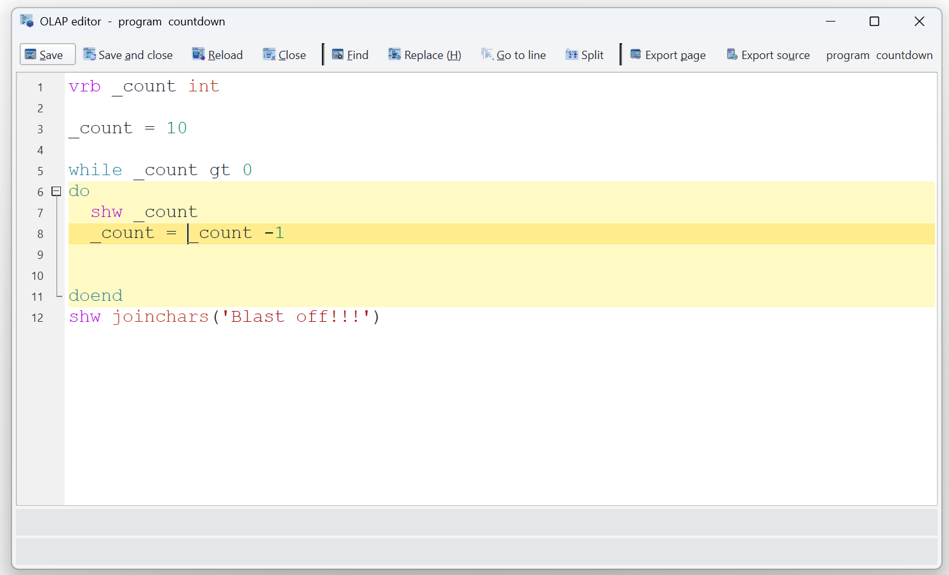Click the Save and close icon

(90, 54)
